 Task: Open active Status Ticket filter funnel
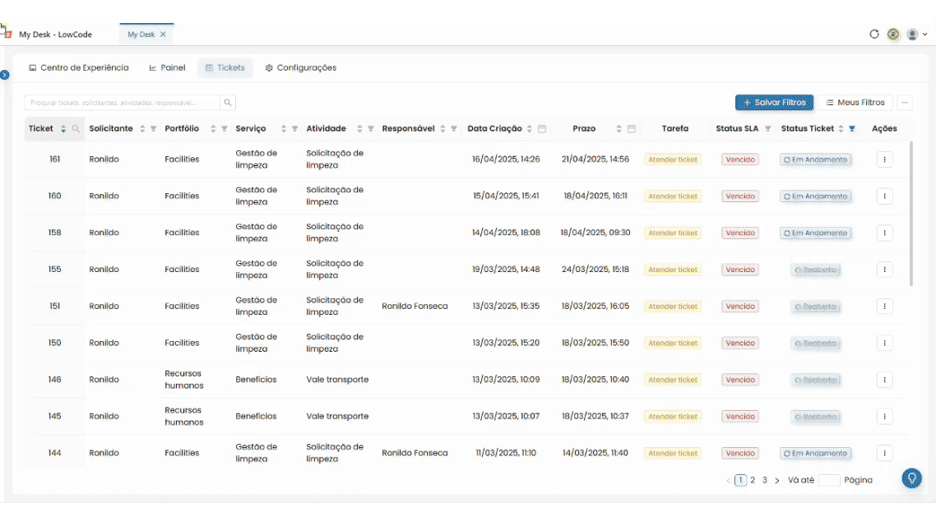click(x=852, y=129)
